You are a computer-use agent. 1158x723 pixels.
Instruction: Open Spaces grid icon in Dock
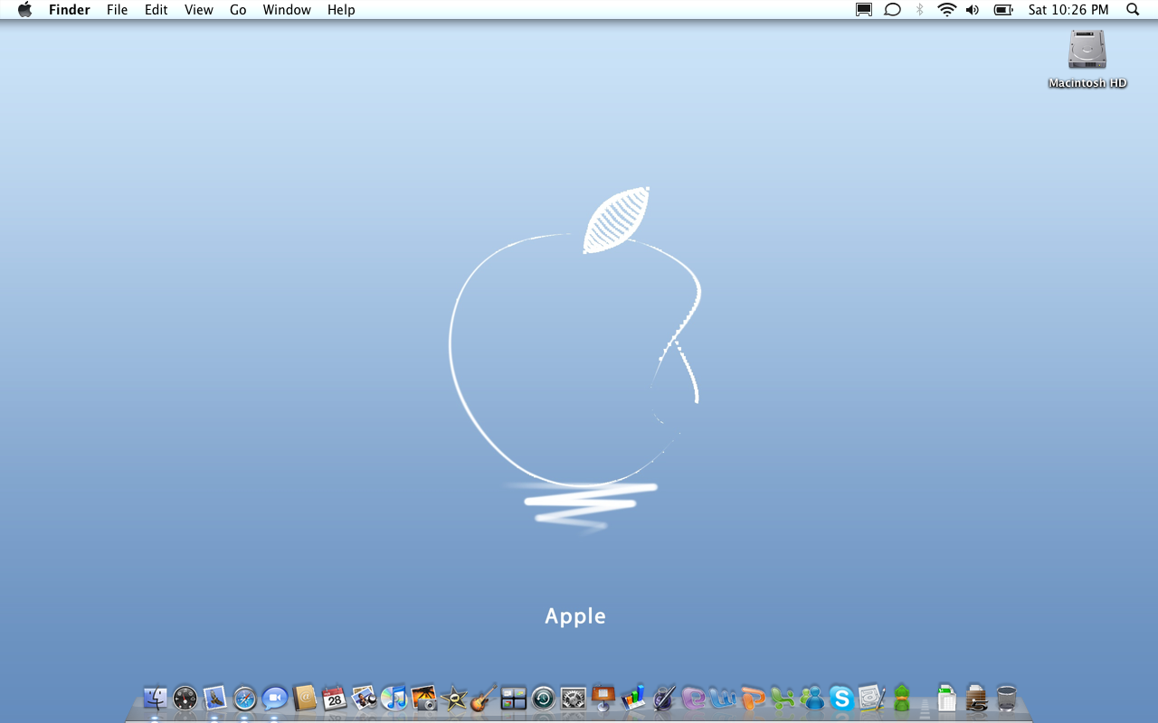pyautogui.click(x=514, y=698)
